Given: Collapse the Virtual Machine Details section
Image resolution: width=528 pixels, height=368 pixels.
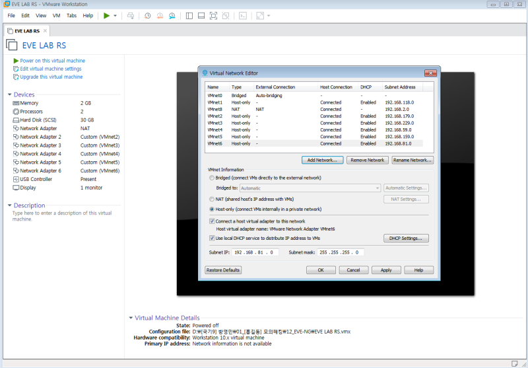Looking at the screenshot, I should (131, 318).
